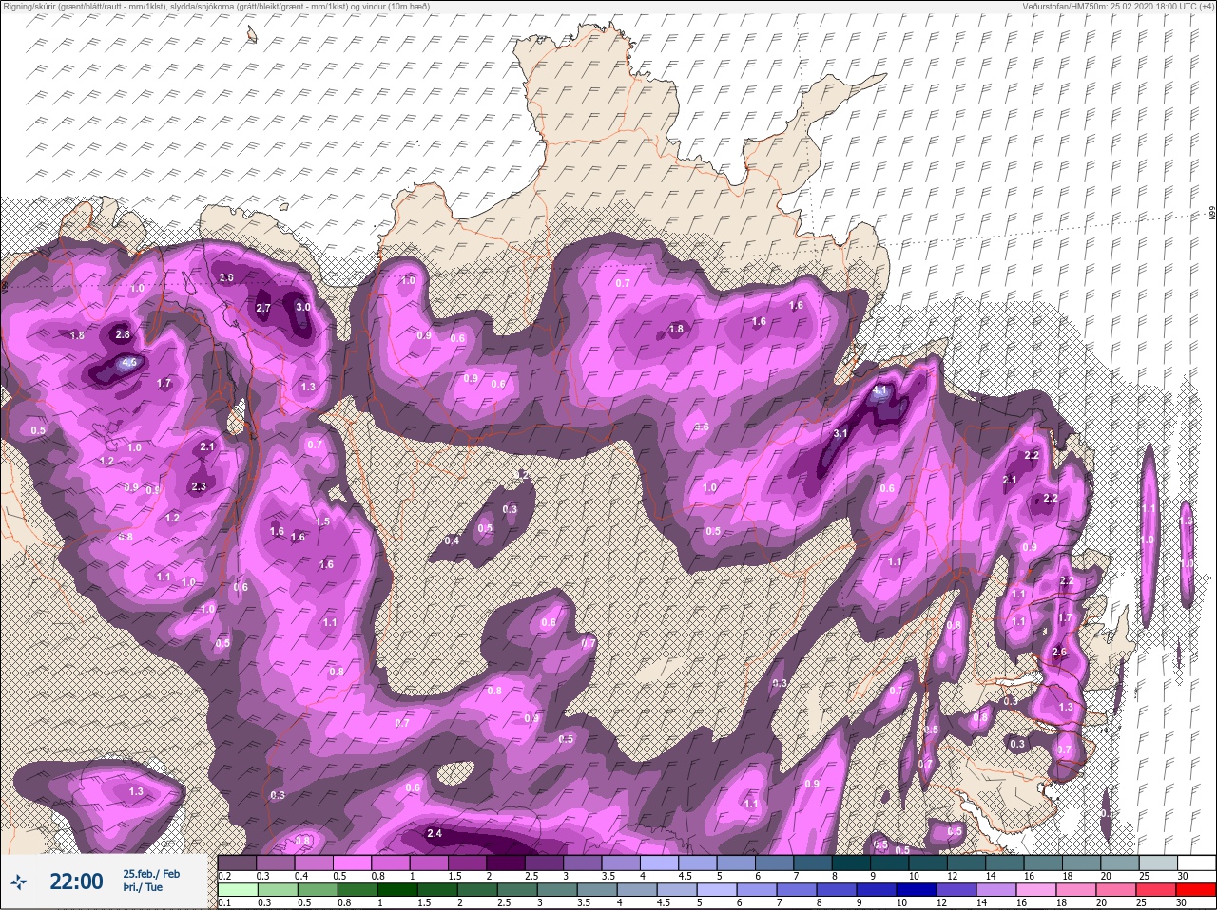The height and width of the screenshot is (910, 1217).
Task: Click the Veðurstofan logo beside 22:00
Action: [19, 882]
